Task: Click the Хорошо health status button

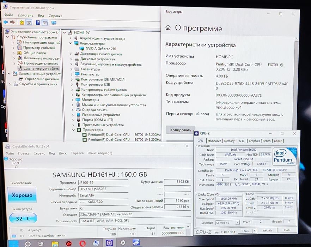Action: coord(22,195)
